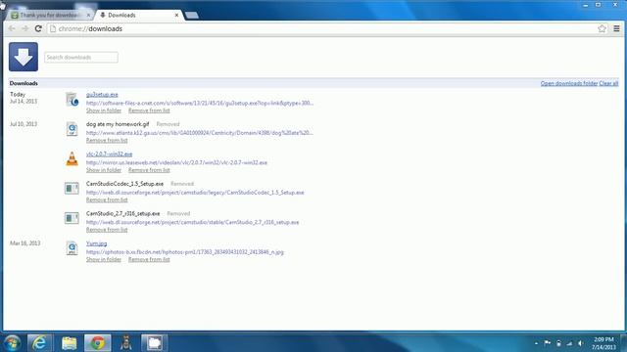
Task: Click the 'Jul 10, 2013' date label
Action: pos(24,124)
